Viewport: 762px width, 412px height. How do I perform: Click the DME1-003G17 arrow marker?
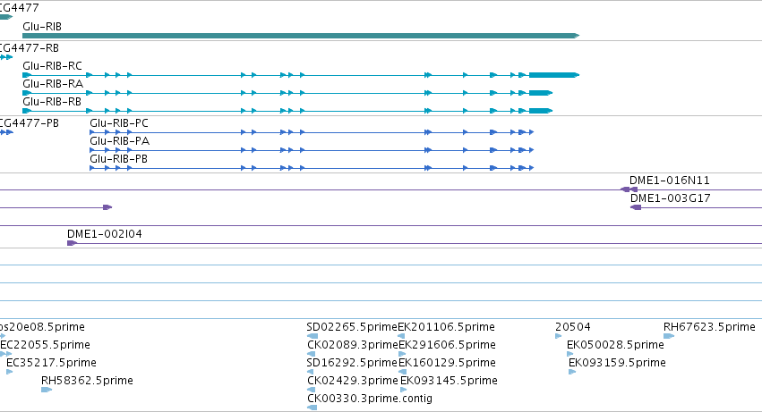tap(636, 207)
